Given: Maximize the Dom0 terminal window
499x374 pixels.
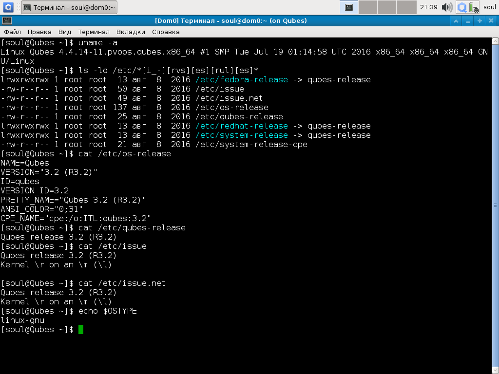Looking at the screenshot, I should point(480,20).
